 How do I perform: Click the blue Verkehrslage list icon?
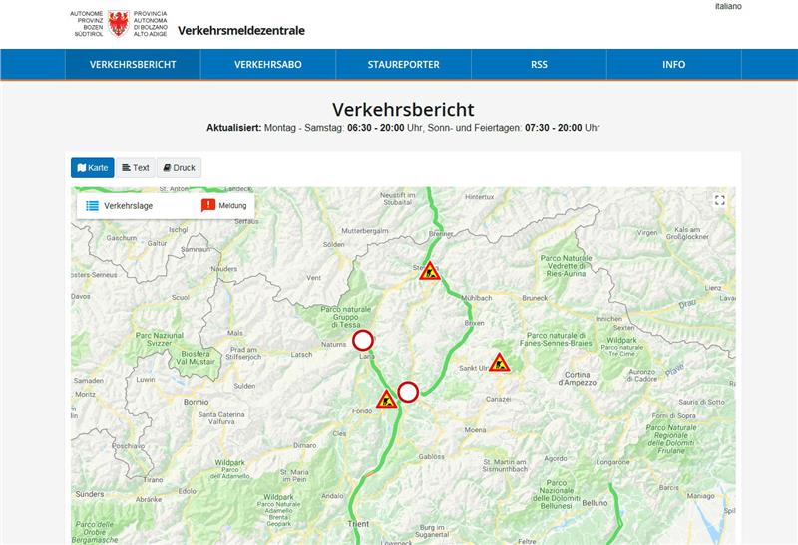[92, 206]
